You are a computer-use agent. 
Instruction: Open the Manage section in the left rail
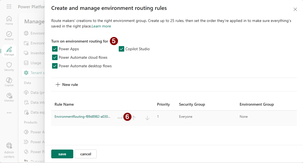(x=9, y=51)
